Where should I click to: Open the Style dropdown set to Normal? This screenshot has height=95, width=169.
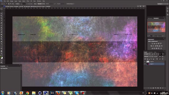pyautogui.click(x=41, y=4)
